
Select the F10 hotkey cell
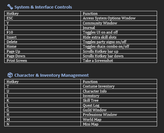point(43,32)
